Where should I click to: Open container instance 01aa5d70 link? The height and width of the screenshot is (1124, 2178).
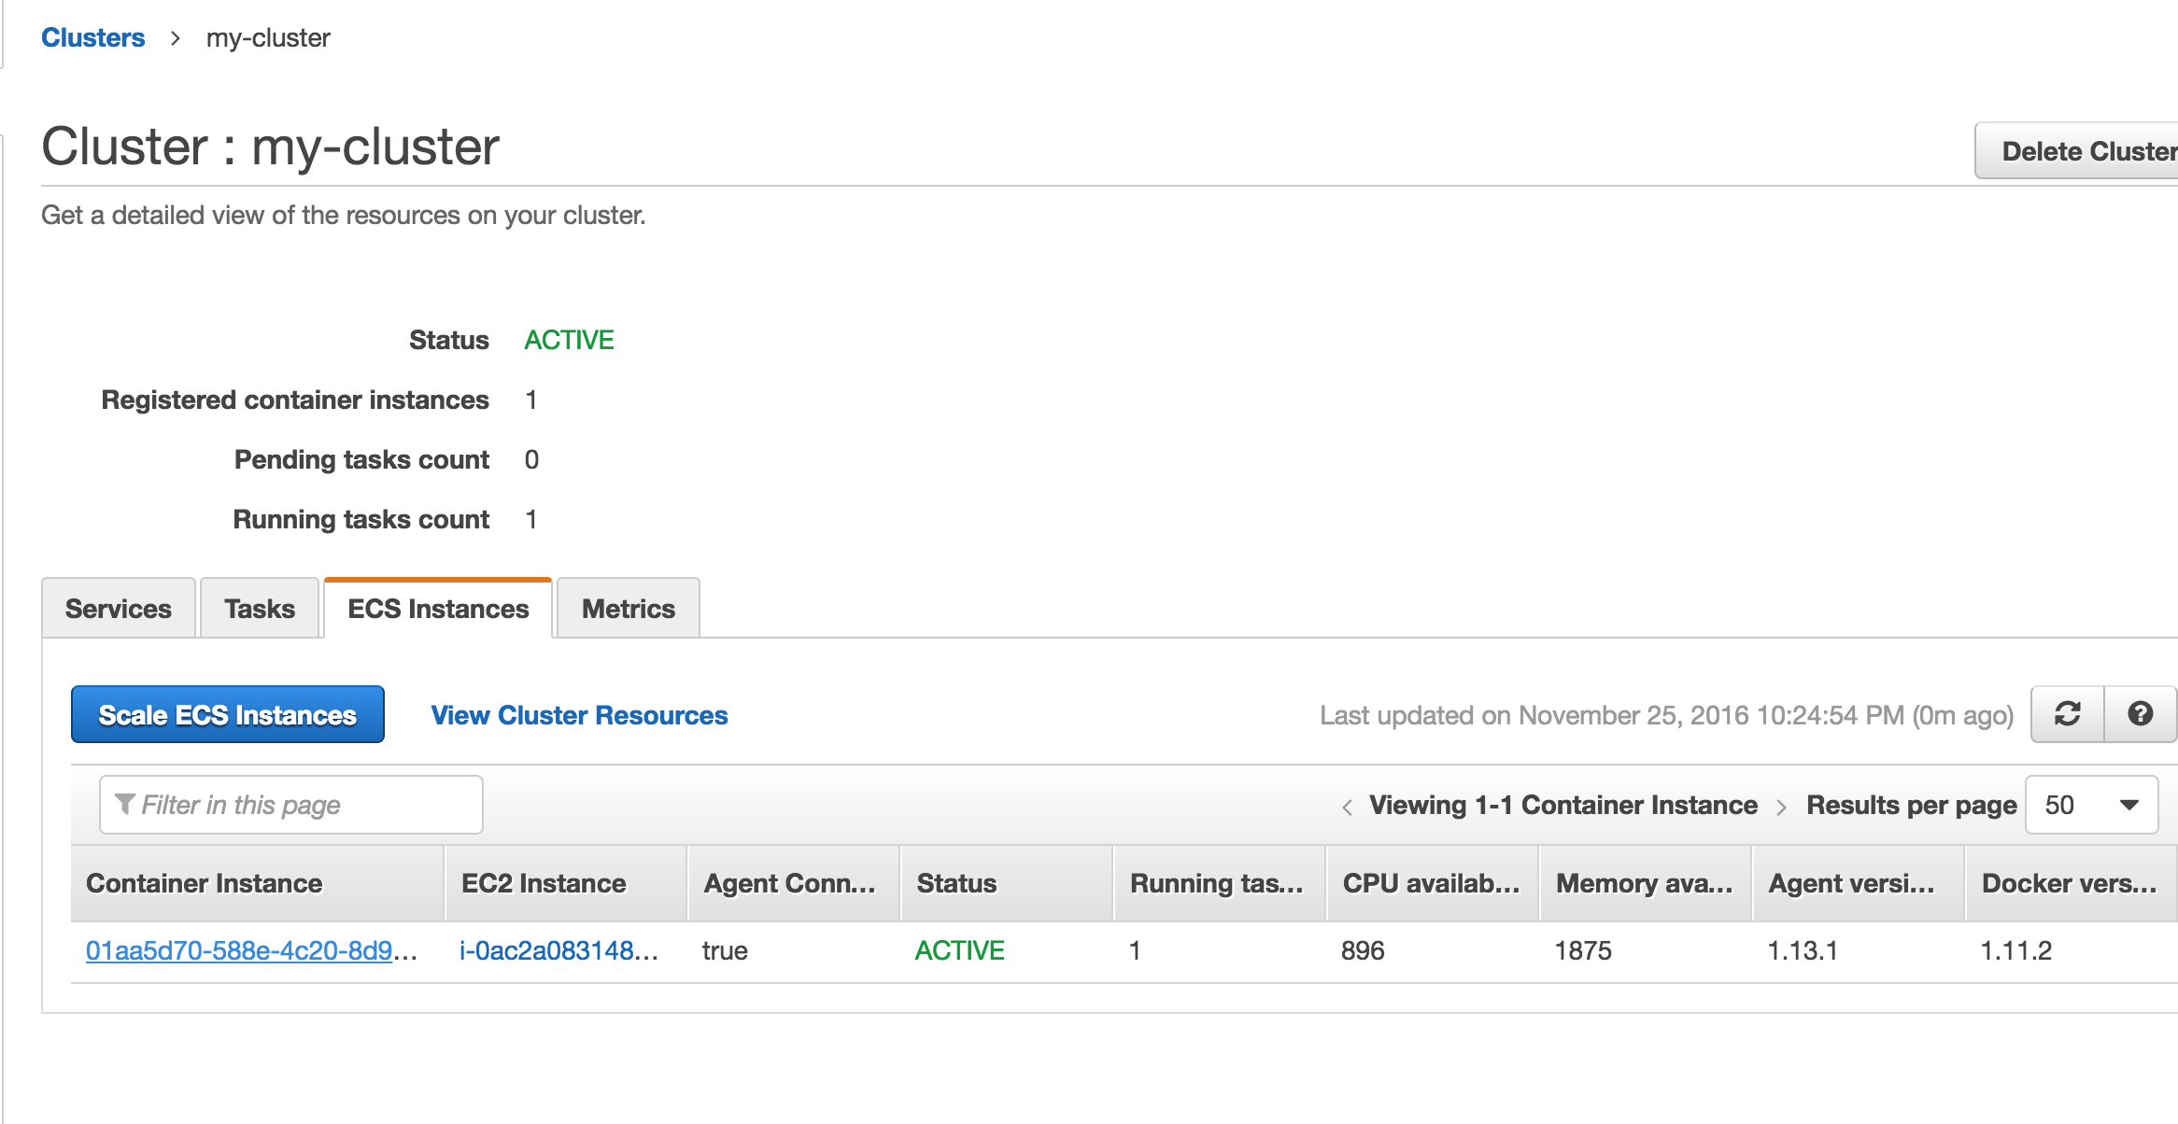[251, 950]
